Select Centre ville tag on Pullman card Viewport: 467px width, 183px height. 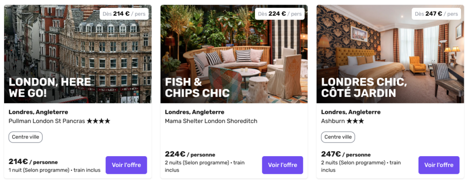click(26, 137)
